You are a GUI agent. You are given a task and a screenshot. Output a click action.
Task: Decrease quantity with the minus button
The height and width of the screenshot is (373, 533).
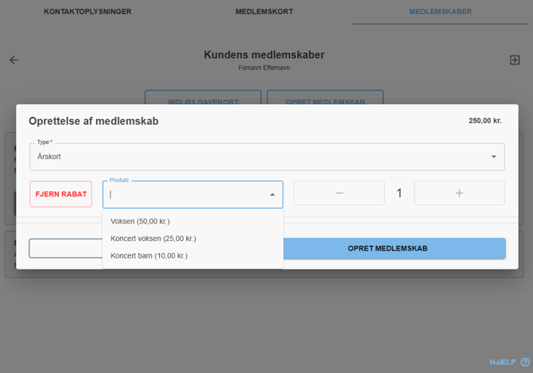[339, 193]
